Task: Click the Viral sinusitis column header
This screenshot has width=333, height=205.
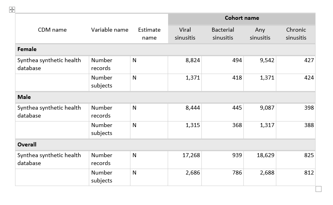Action: point(185,34)
